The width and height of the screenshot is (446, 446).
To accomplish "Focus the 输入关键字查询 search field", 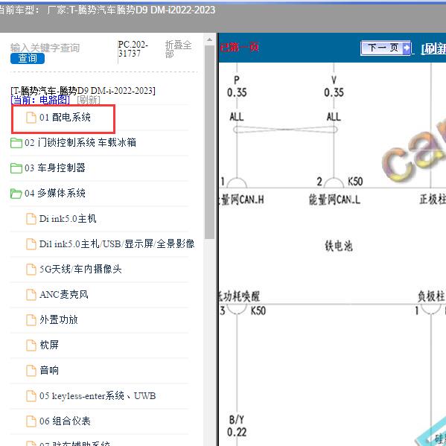I will point(45,48).
